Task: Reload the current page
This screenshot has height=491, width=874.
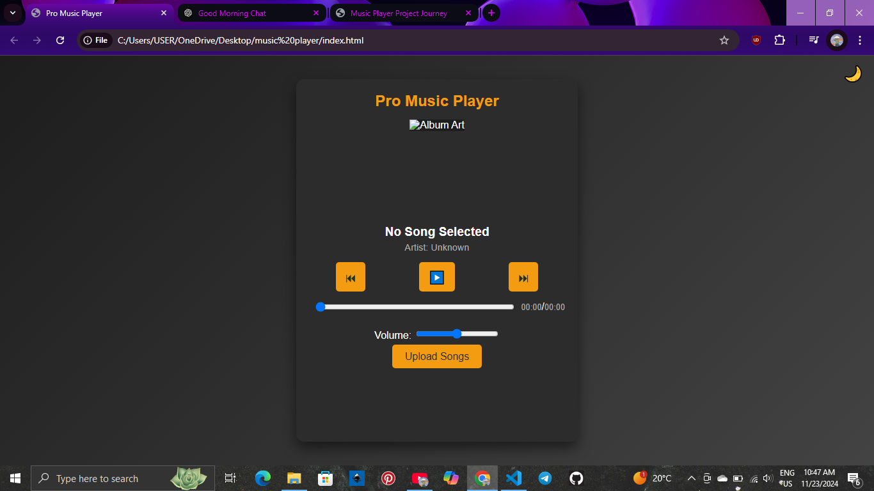Action: coord(60,40)
